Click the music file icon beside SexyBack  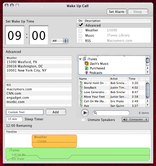[x=81, y=88]
